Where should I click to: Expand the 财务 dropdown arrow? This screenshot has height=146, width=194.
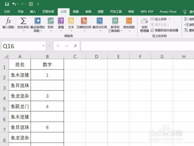(51, 31)
